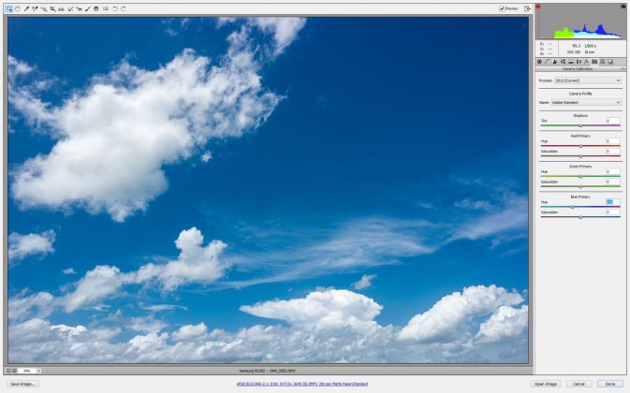Click the Green Primary Saturation value field
This screenshot has height=393, width=630.
point(613,182)
